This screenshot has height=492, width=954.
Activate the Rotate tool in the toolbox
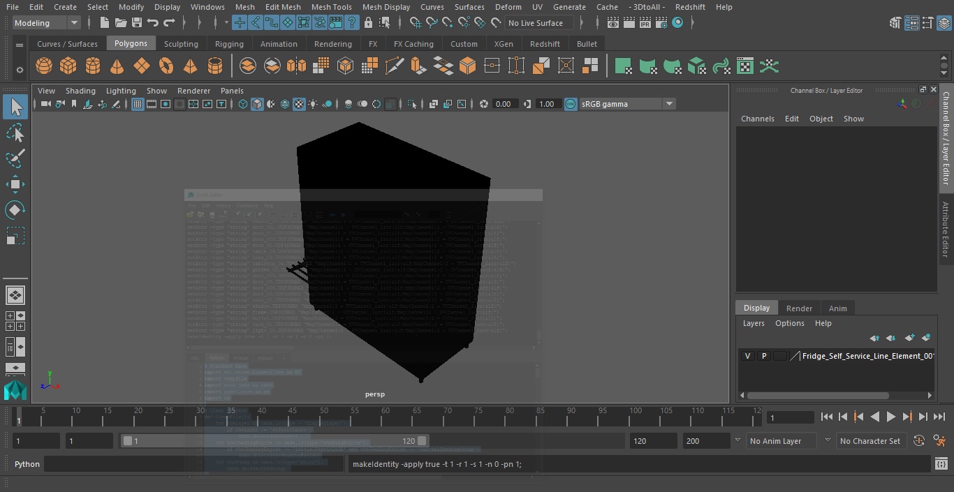(15, 210)
